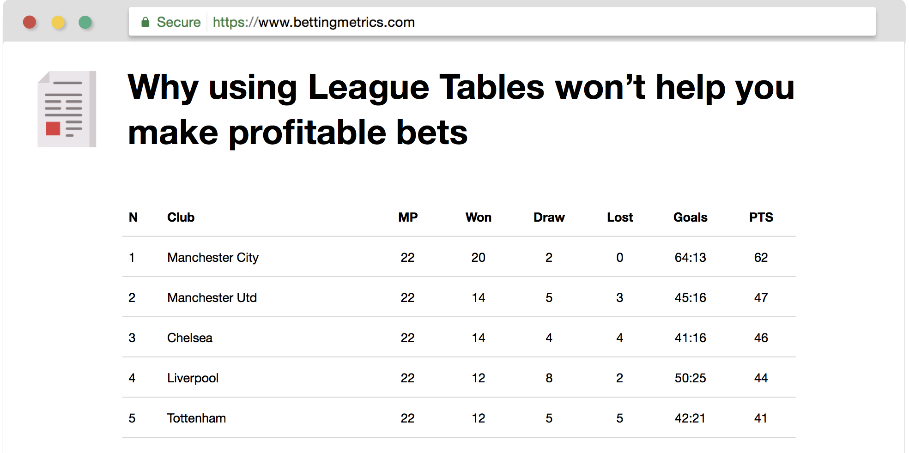Click the article headline about League Tables
The width and height of the screenshot is (909, 453).
click(461, 109)
